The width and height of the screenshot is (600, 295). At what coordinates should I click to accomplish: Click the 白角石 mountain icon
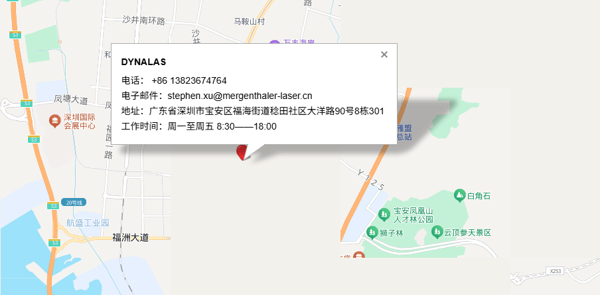click(x=459, y=195)
